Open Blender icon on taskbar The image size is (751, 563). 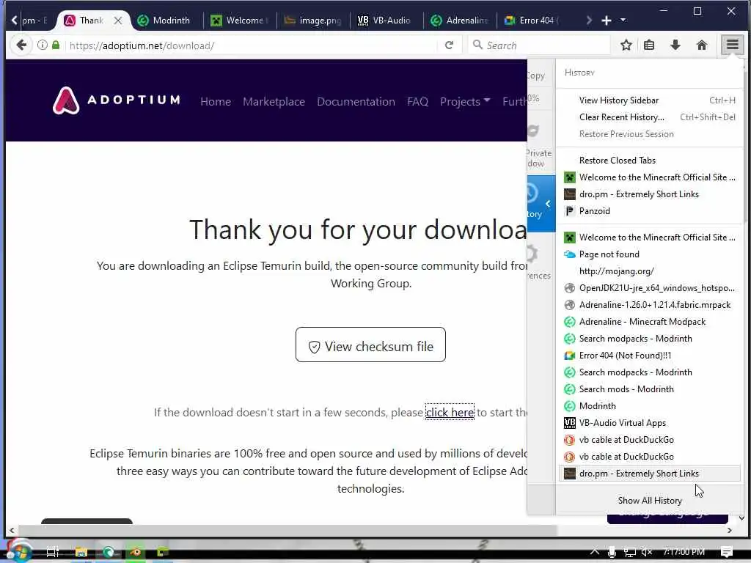coord(136,552)
